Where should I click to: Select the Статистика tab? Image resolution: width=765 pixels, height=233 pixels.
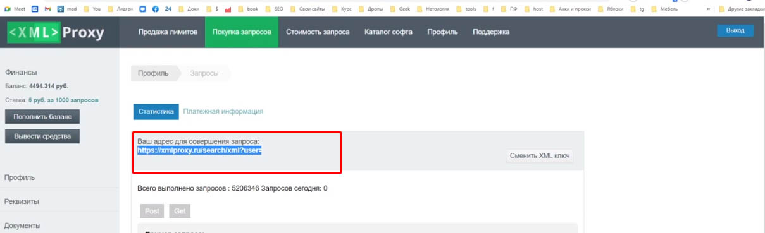[x=156, y=111]
